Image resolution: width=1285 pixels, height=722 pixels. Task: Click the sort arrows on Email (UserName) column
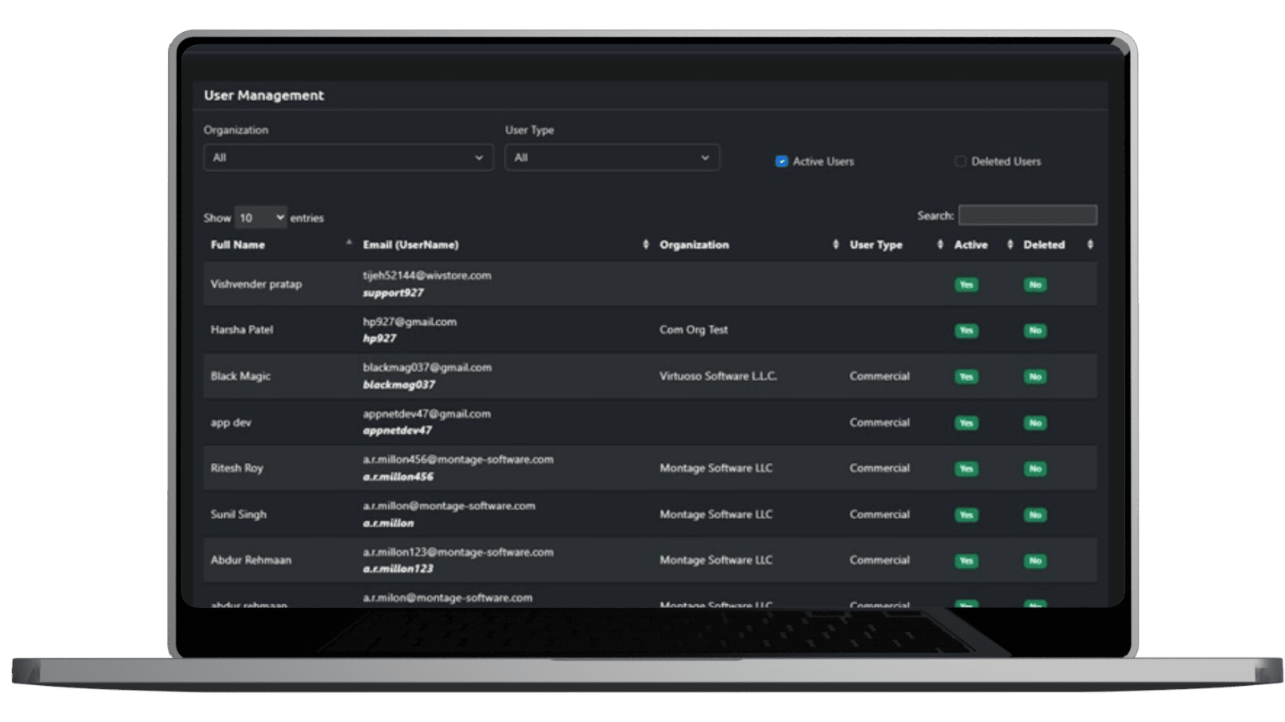click(x=646, y=245)
